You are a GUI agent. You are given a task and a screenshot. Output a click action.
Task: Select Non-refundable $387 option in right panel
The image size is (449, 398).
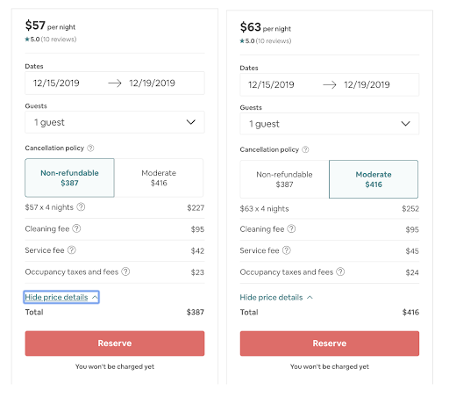tap(284, 179)
